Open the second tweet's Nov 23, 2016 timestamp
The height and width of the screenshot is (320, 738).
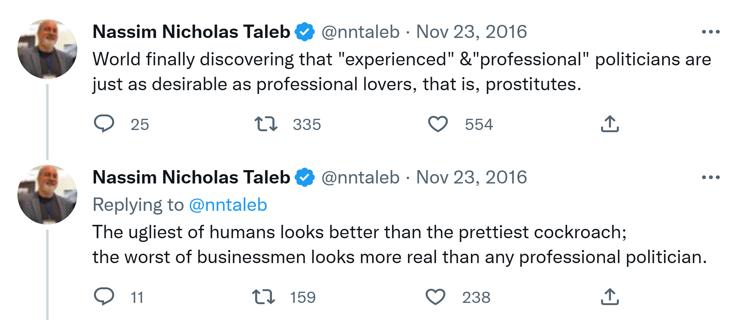pyautogui.click(x=471, y=177)
